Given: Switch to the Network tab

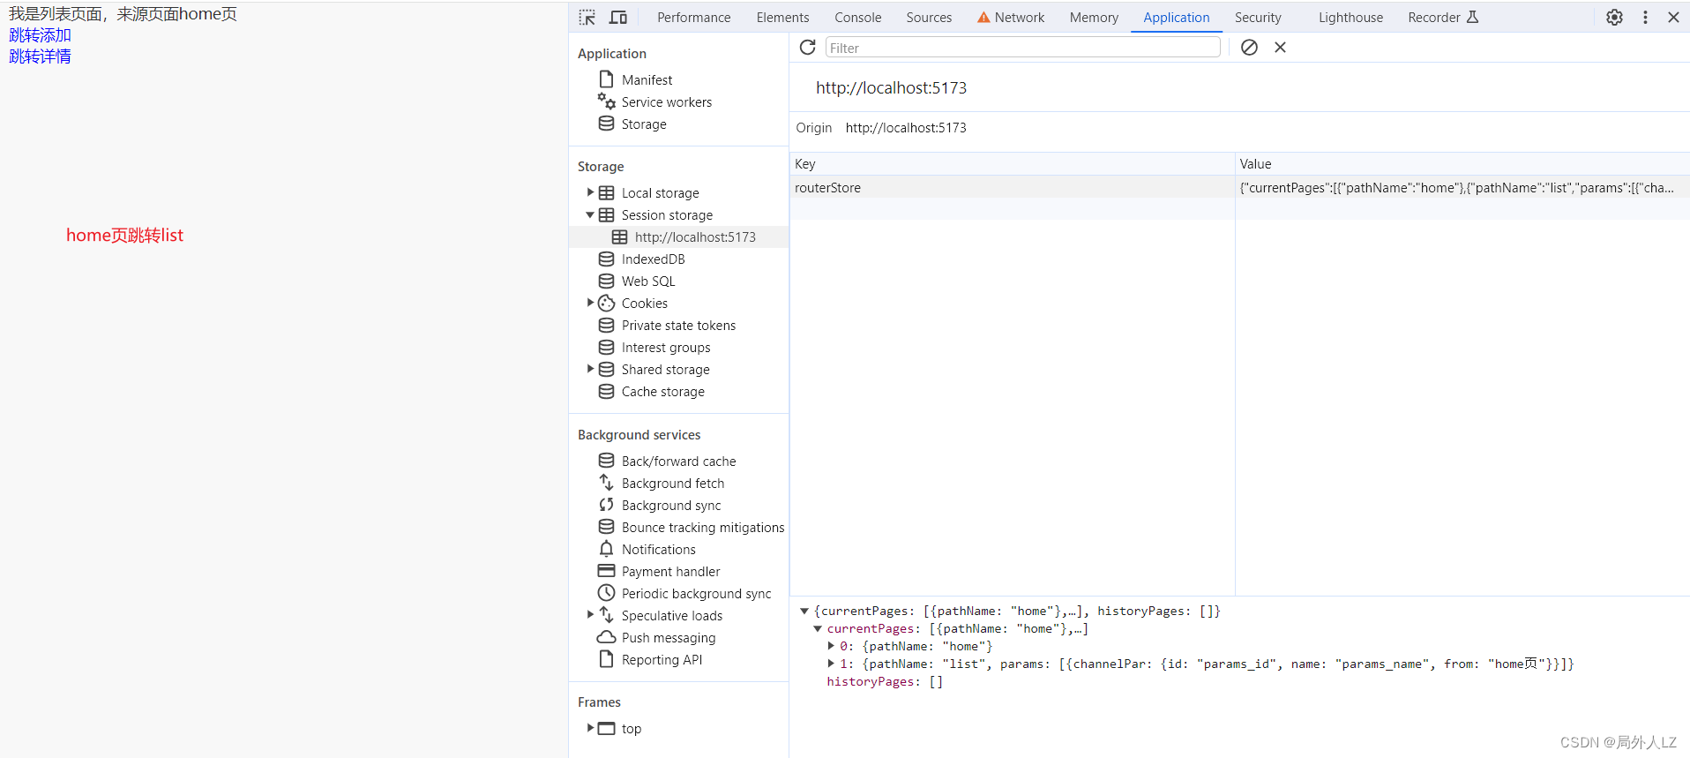Looking at the screenshot, I should point(1011,18).
